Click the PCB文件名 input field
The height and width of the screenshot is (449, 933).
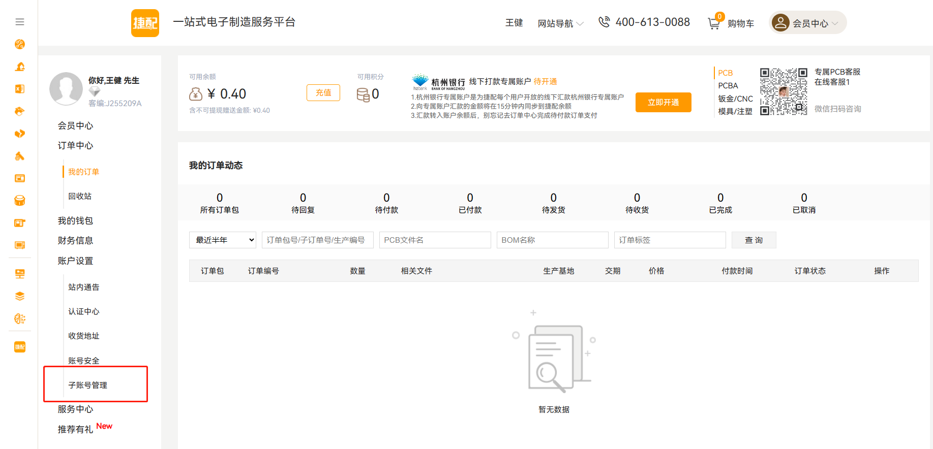click(435, 240)
